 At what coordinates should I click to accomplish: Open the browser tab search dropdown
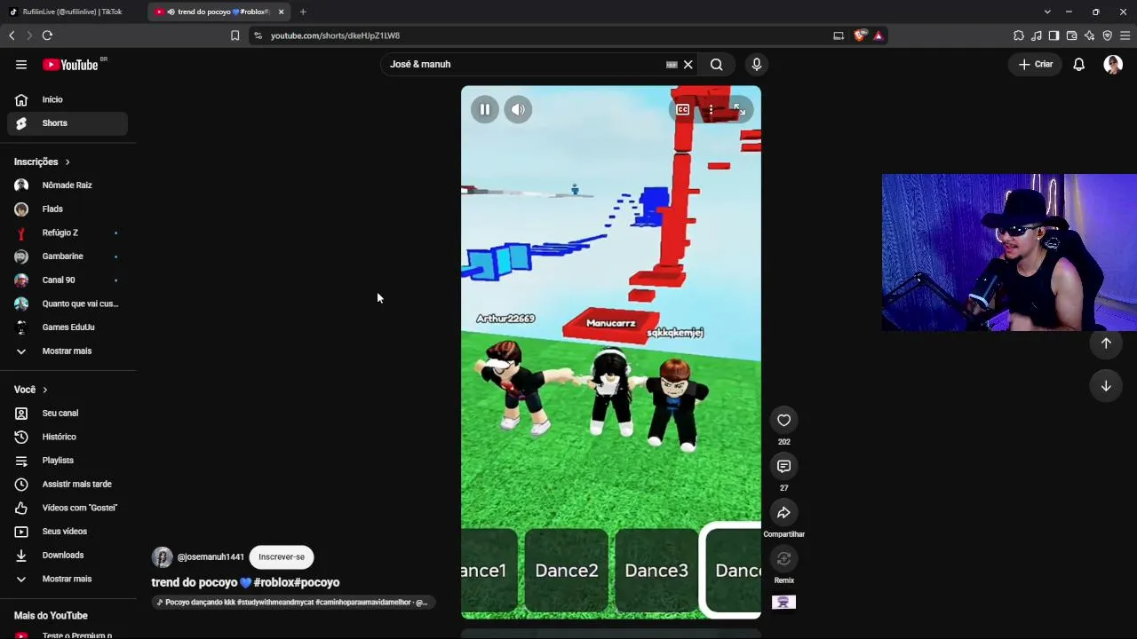click(1047, 12)
